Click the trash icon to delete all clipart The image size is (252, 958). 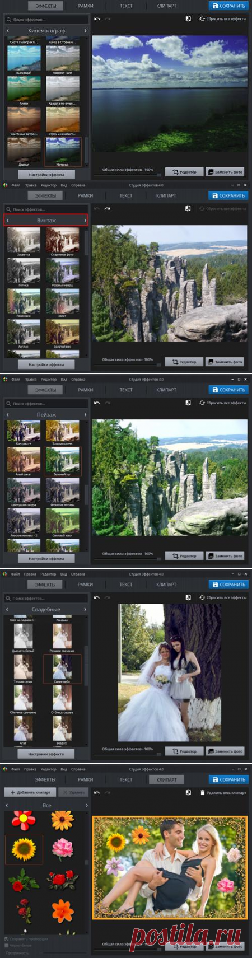pos(202,792)
